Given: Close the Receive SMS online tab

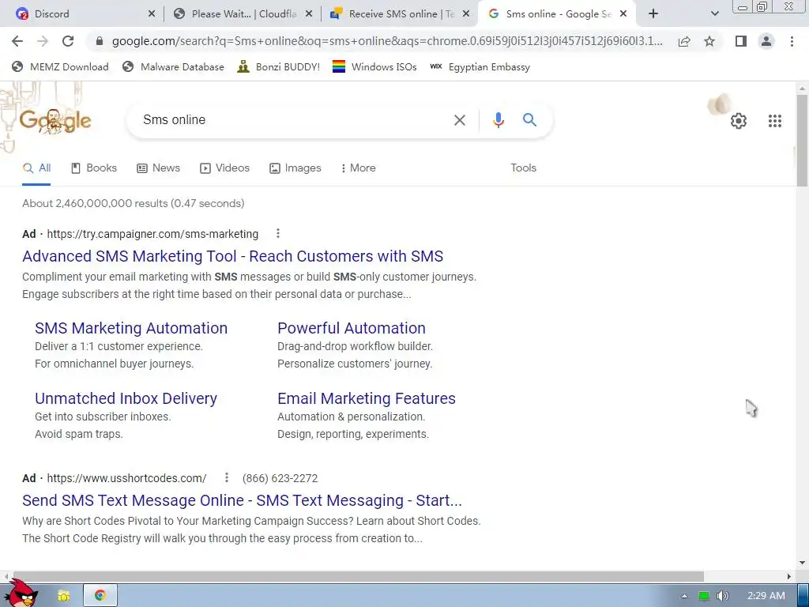Looking at the screenshot, I should 466,14.
